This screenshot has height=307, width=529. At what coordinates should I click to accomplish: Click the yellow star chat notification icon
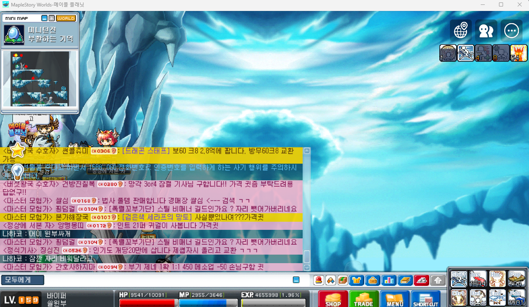tap(18, 151)
